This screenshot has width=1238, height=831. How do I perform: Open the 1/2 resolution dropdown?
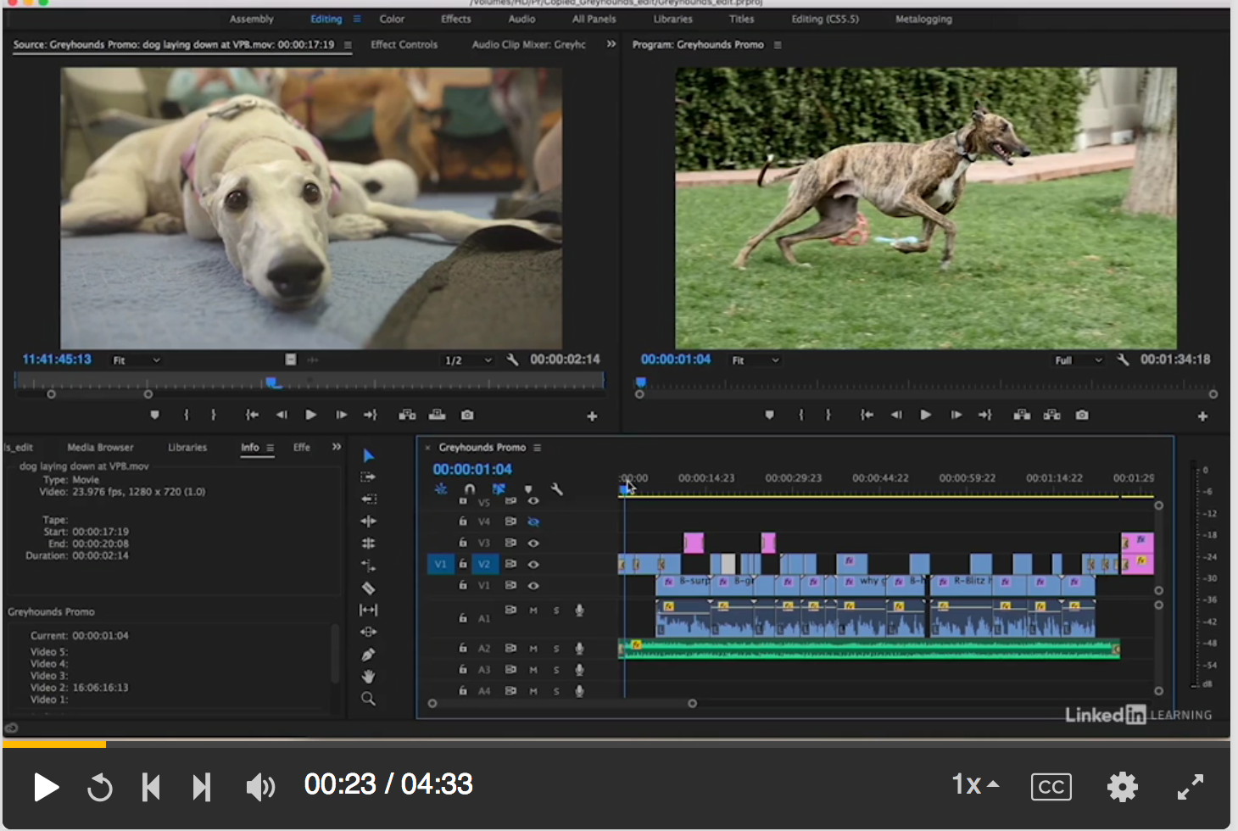468,360
